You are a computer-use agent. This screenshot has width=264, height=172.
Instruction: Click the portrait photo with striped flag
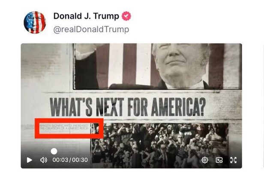click(157, 66)
